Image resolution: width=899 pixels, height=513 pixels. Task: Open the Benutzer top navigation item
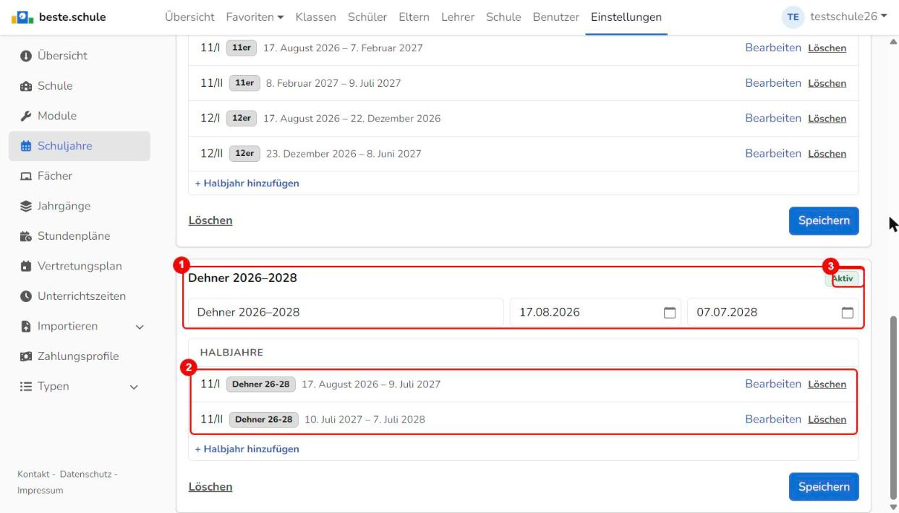[555, 17]
